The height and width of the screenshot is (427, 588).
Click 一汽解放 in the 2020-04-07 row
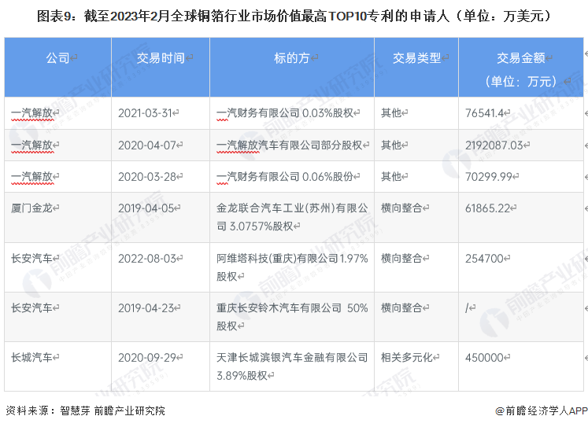(32, 145)
